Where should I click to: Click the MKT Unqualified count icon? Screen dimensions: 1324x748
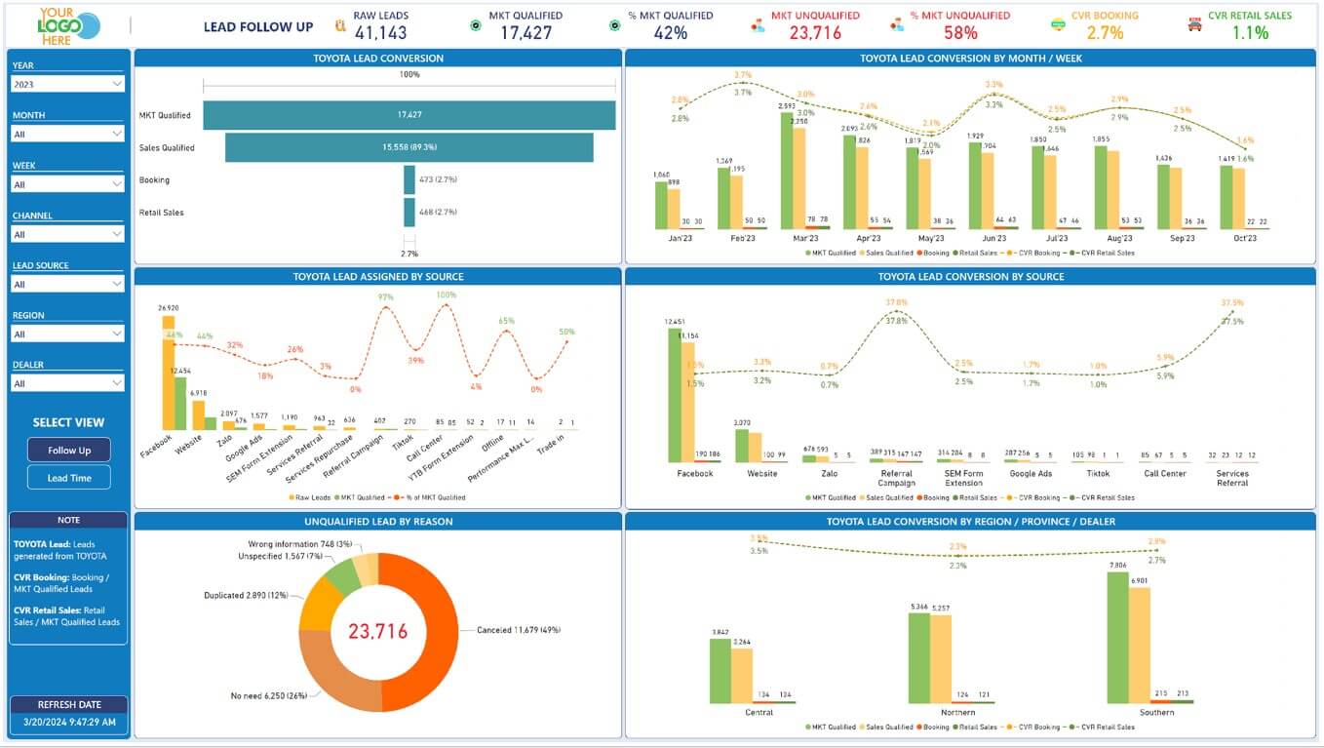coord(757,25)
